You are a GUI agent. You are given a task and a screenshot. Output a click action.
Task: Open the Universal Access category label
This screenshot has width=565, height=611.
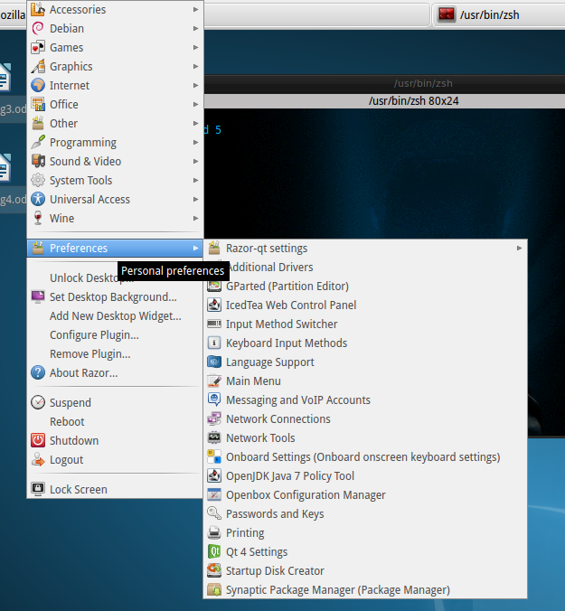pyautogui.click(x=89, y=200)
